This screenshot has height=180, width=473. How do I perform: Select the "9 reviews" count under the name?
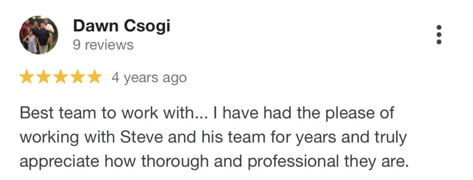[x=103, y=45]
